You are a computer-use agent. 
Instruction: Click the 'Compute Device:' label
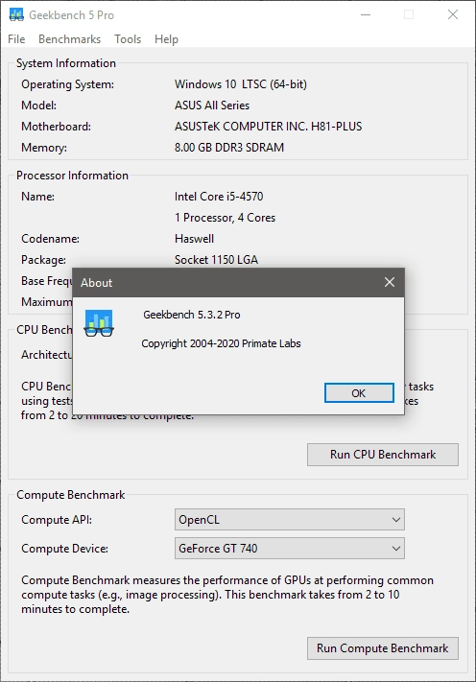click(x=64, y=549)
